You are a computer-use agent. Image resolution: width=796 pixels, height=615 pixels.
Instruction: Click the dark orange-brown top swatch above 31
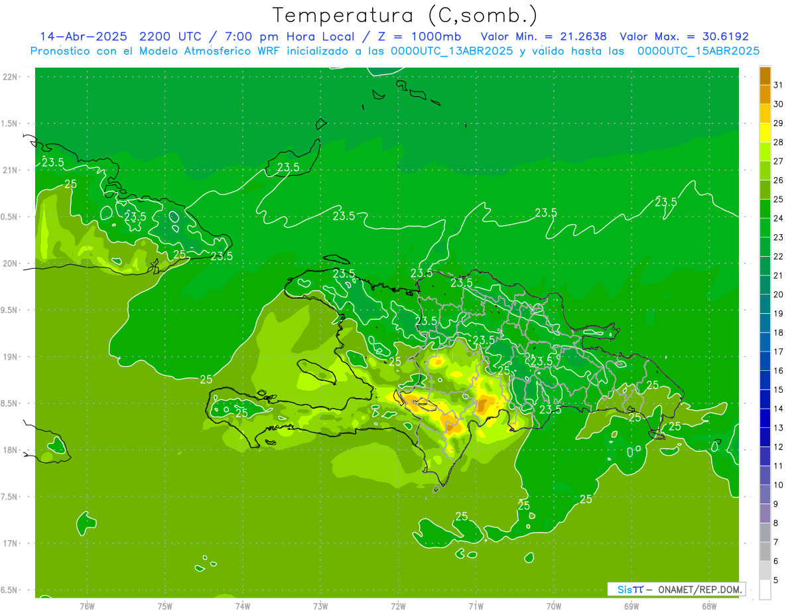pyautogui.click(x=765, y=76)
